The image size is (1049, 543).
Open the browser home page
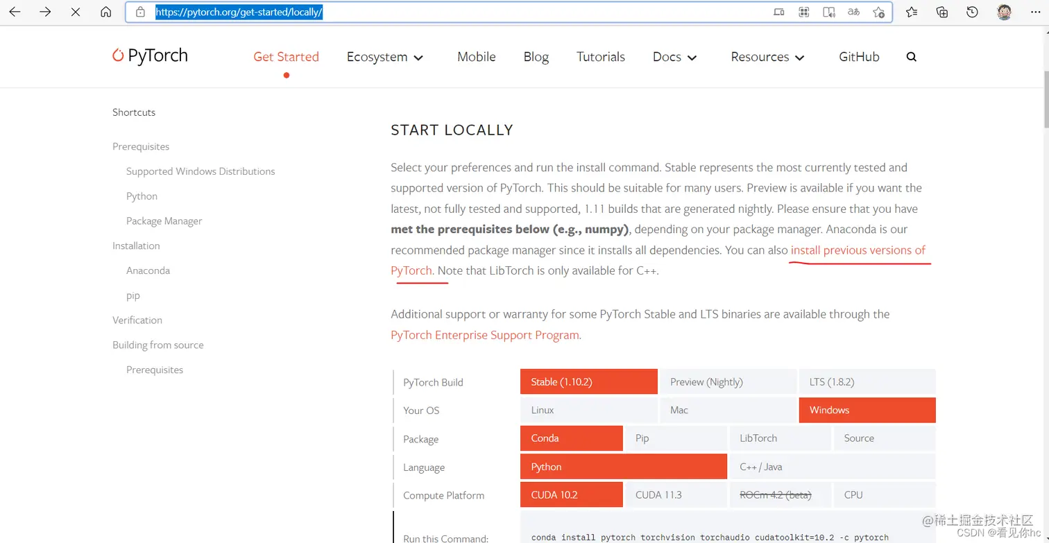(x=106, y=12)
